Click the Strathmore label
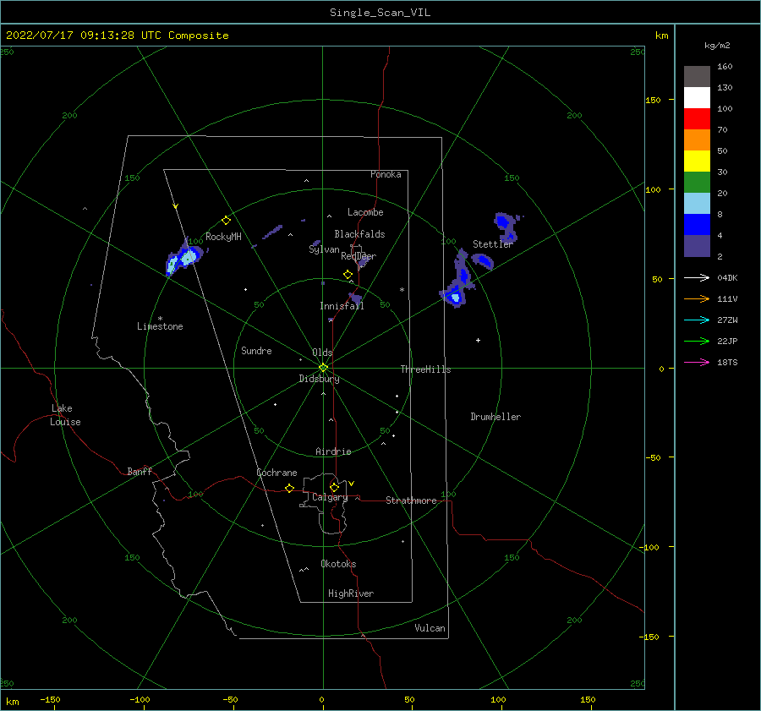Viewport: 761px width, 711px height. pos(411,500)
